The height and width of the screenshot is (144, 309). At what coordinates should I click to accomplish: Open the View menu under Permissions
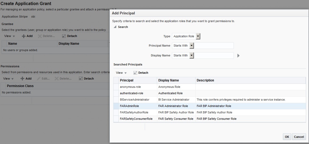coord(9,79)
